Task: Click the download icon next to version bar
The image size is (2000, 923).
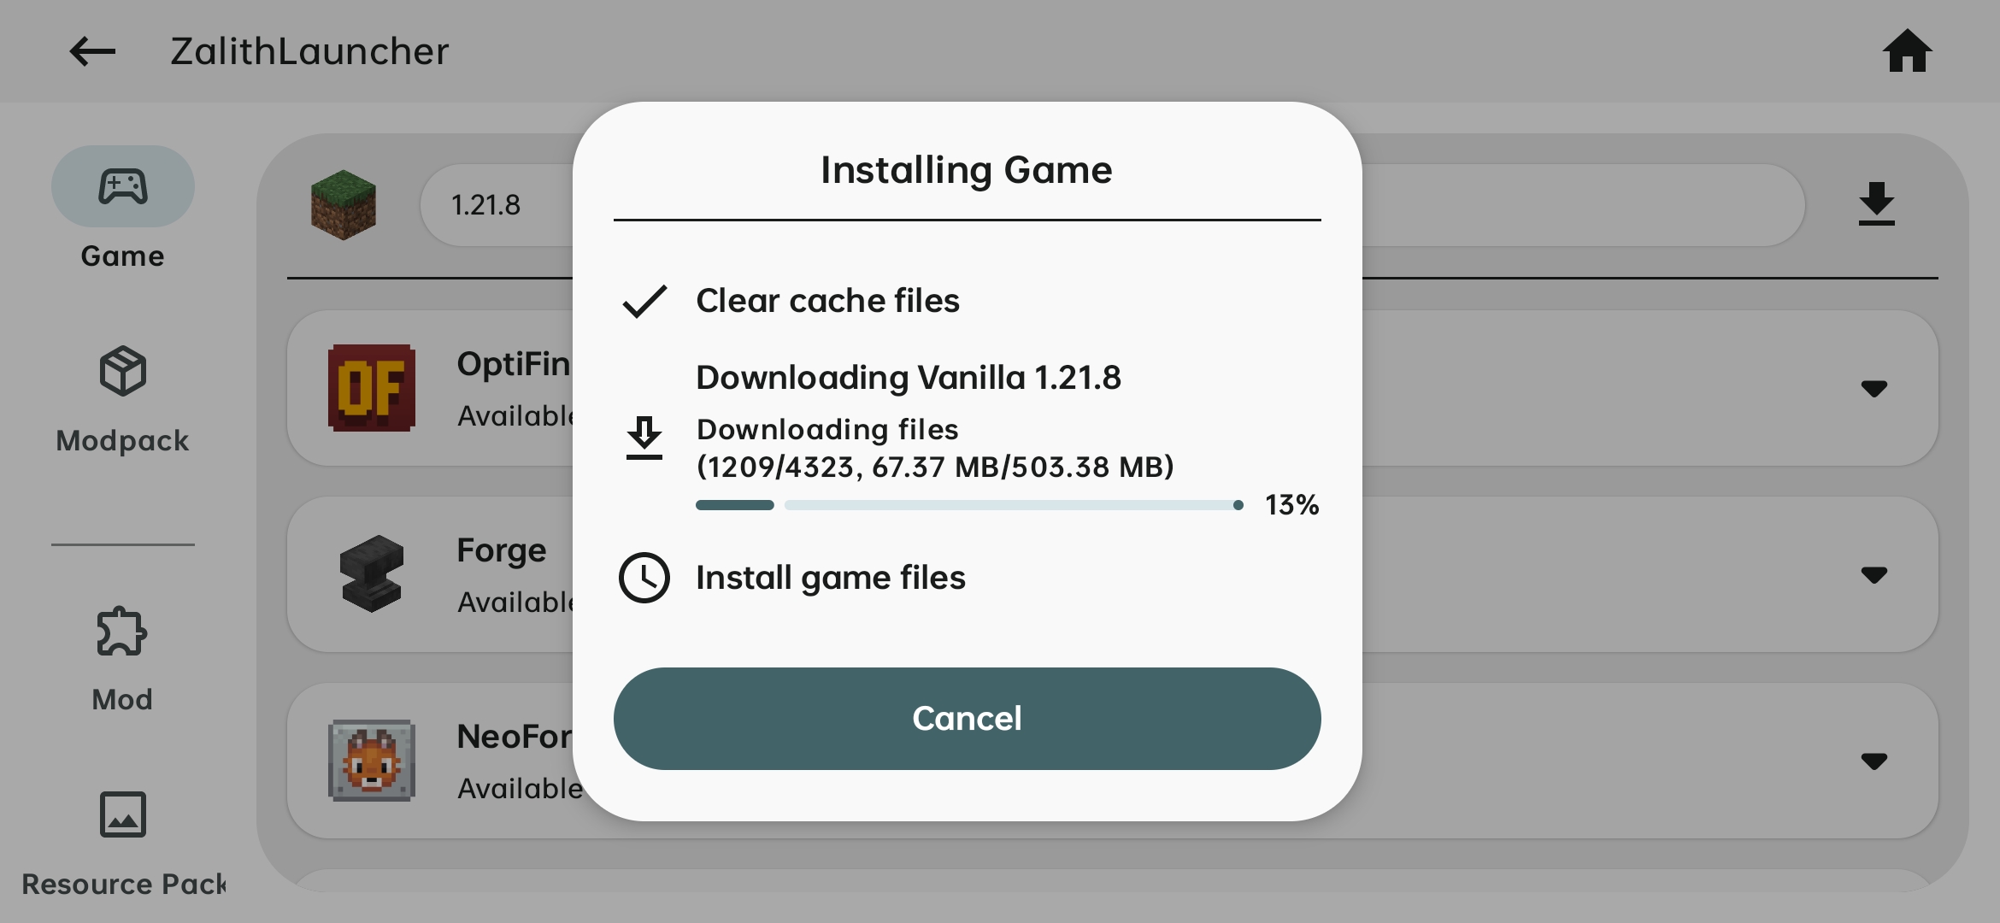Action: 1876,204
